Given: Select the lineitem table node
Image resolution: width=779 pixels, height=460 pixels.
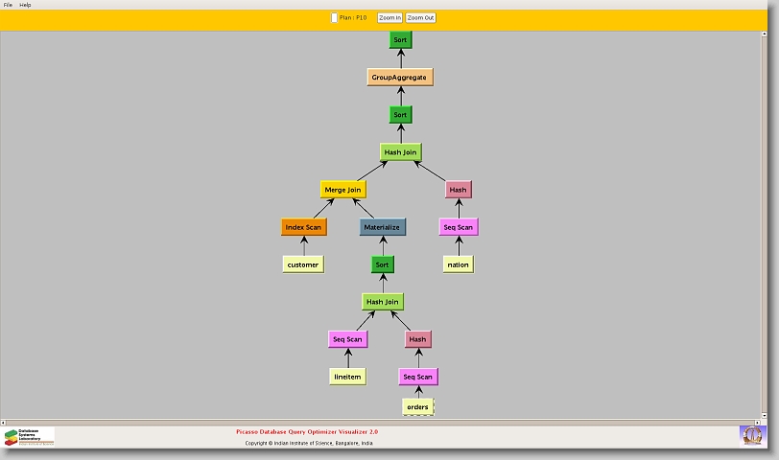Looking at the screenshot, I should point(347,377).
